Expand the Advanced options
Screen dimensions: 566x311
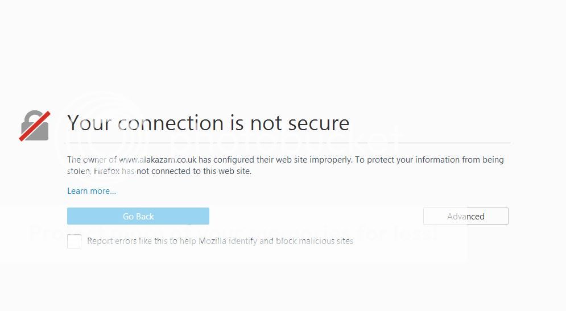click(466, 216)
